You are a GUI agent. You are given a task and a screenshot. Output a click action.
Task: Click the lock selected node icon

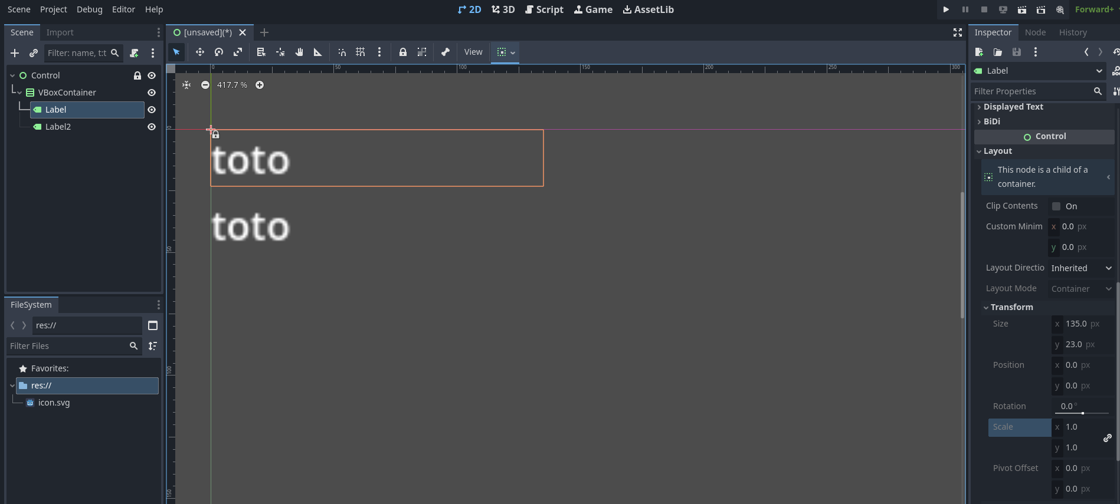click(x=403, y=52)
